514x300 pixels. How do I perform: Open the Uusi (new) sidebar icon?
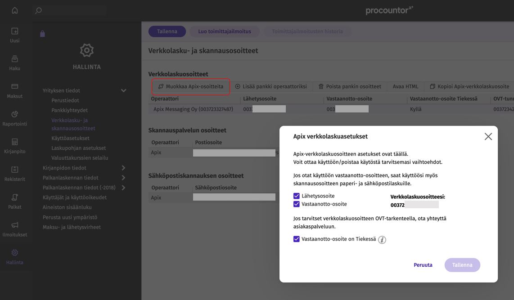[15, 31]
